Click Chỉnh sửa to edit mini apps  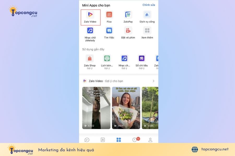(x=149, y=5)
